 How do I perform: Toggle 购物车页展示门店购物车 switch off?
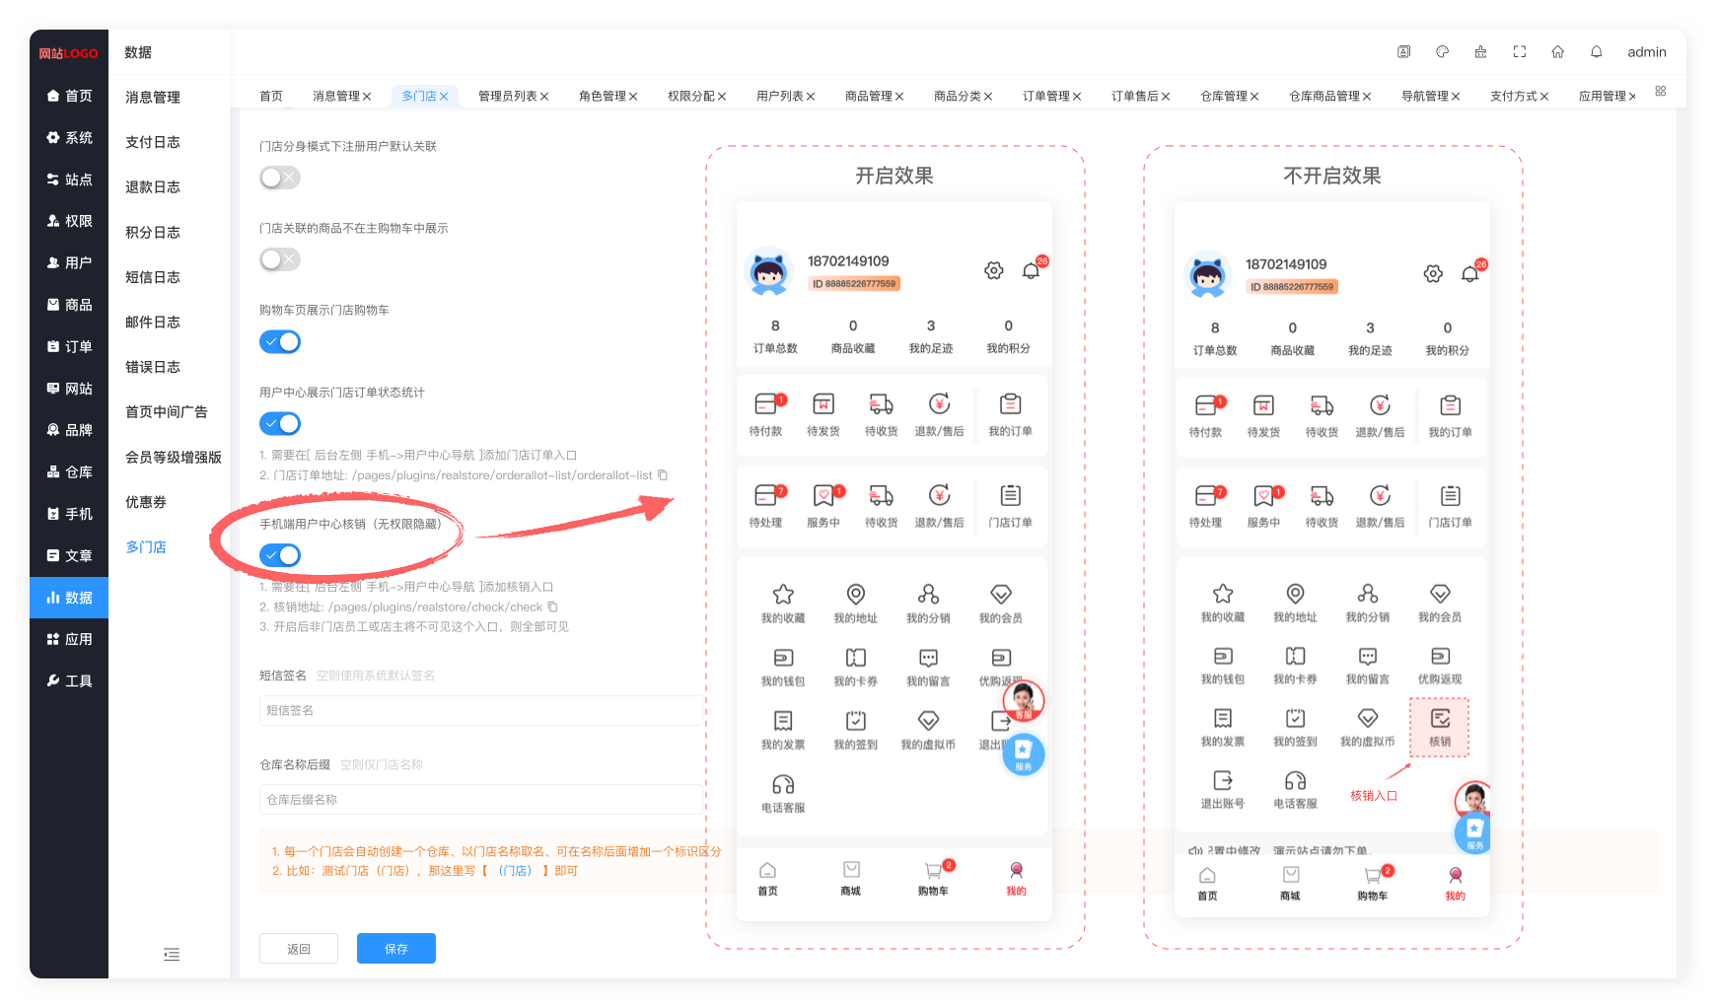click(280, 342)
